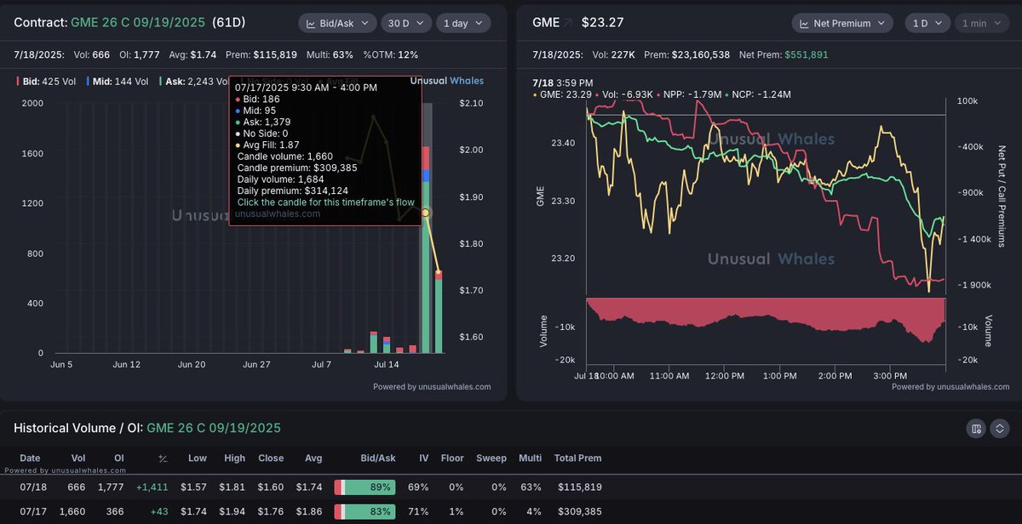Viewport: 1022px width, 524px height.
Task: Open the 1 D range dropdown
Action: pos(927,23)
